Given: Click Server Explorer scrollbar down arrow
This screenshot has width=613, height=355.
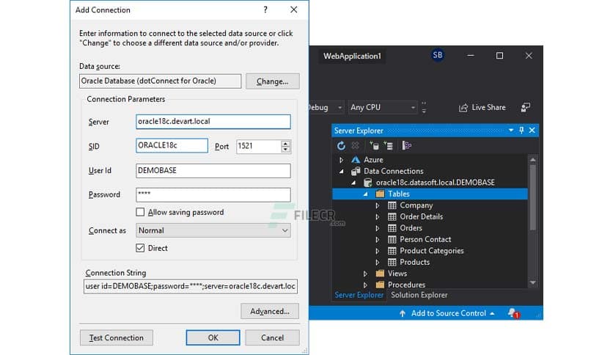Looking at the screenshot, I should (x=532, y=282).
